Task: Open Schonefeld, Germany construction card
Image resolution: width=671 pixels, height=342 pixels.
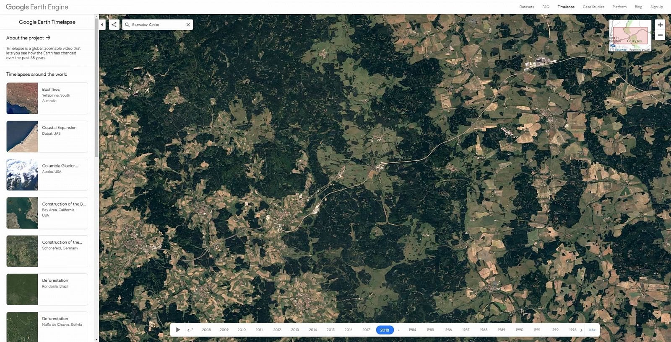Action: coord(47,251)
